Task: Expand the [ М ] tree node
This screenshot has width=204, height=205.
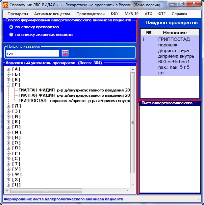Action: tap(8, 132)
